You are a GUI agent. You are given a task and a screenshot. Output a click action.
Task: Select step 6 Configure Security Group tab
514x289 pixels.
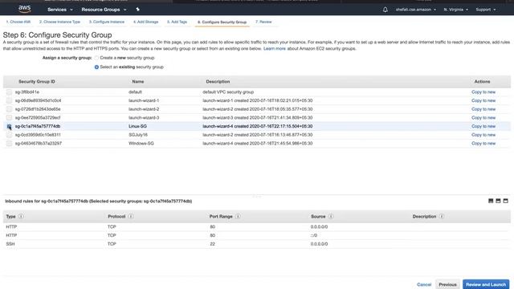coord(222,22)
